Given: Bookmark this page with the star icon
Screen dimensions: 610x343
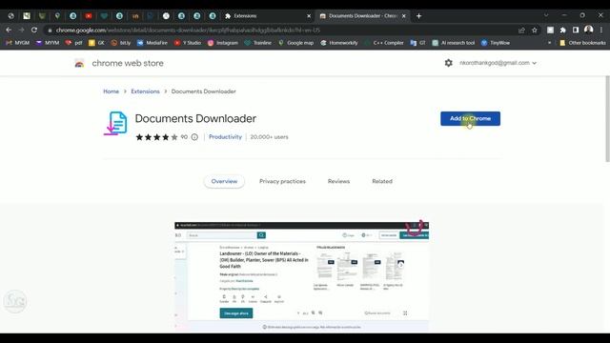Looking at the screenshot, I should point(535,30).
